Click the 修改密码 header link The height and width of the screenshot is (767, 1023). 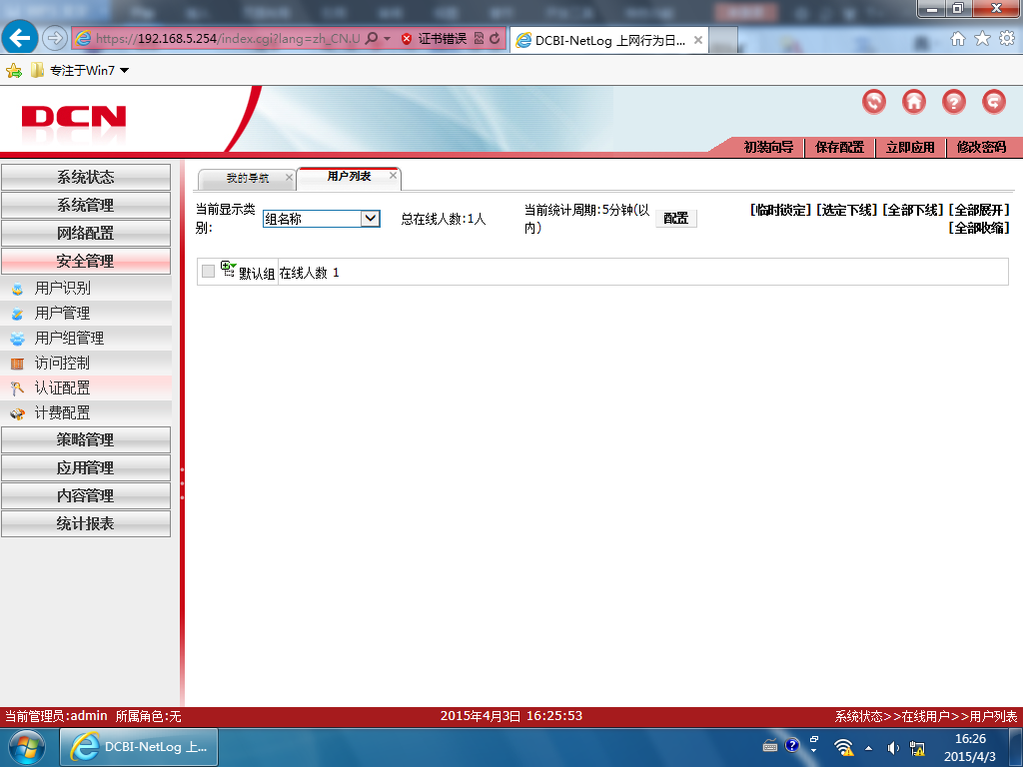pos(981,147)
